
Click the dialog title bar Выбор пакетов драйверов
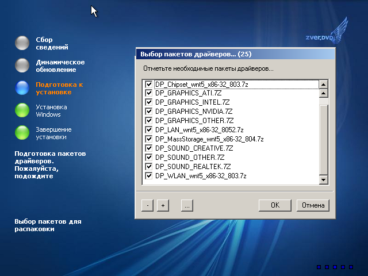pyautogui.click(x=235, y=54)
